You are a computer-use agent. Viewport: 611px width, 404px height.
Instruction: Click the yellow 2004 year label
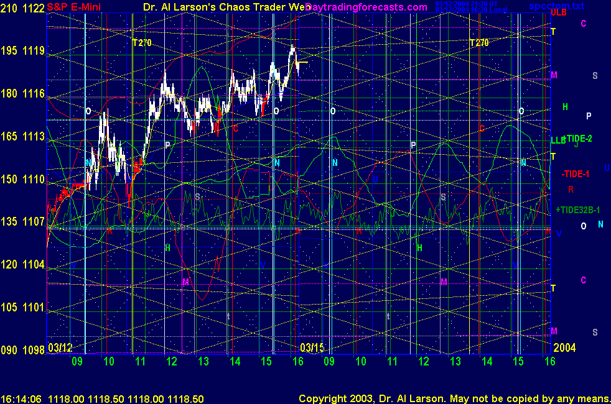[x=564, y=347]
